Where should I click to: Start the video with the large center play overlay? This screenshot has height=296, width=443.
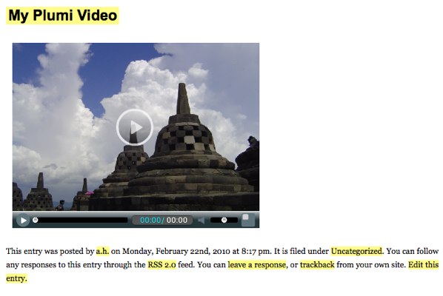tap(135, 127)
